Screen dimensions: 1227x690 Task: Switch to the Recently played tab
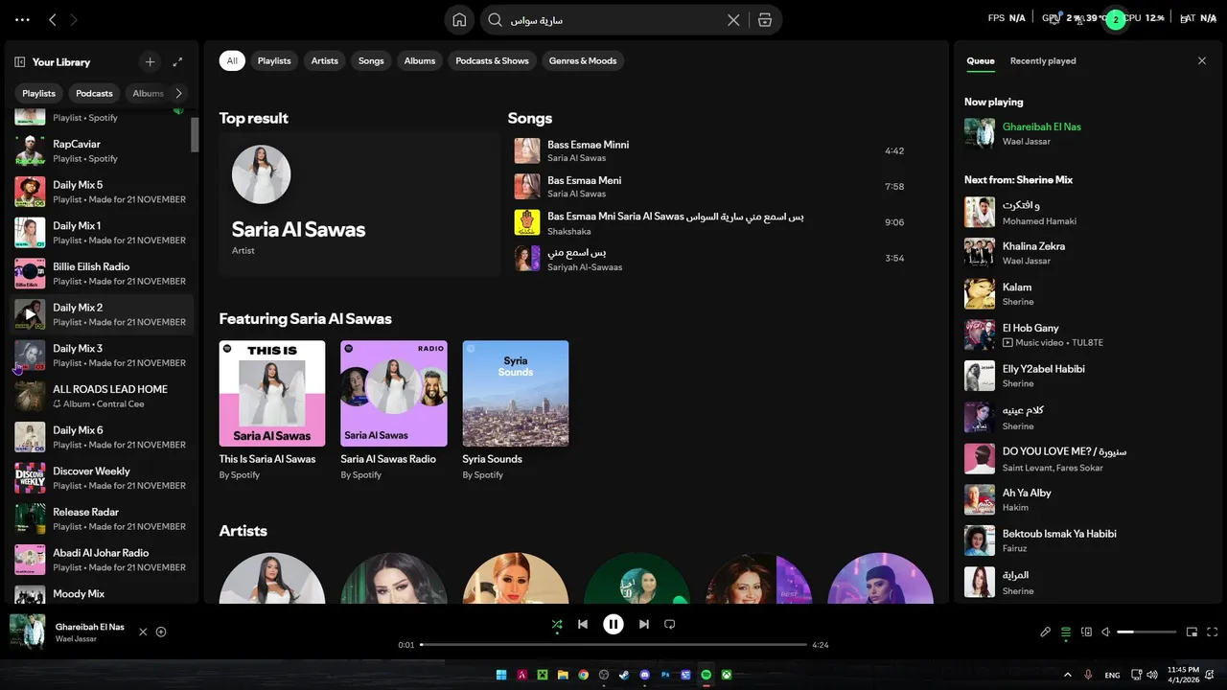(x=1043, y=60)
